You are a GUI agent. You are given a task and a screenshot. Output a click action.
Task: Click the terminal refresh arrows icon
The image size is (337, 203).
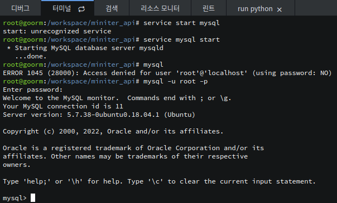pos(81,9)
